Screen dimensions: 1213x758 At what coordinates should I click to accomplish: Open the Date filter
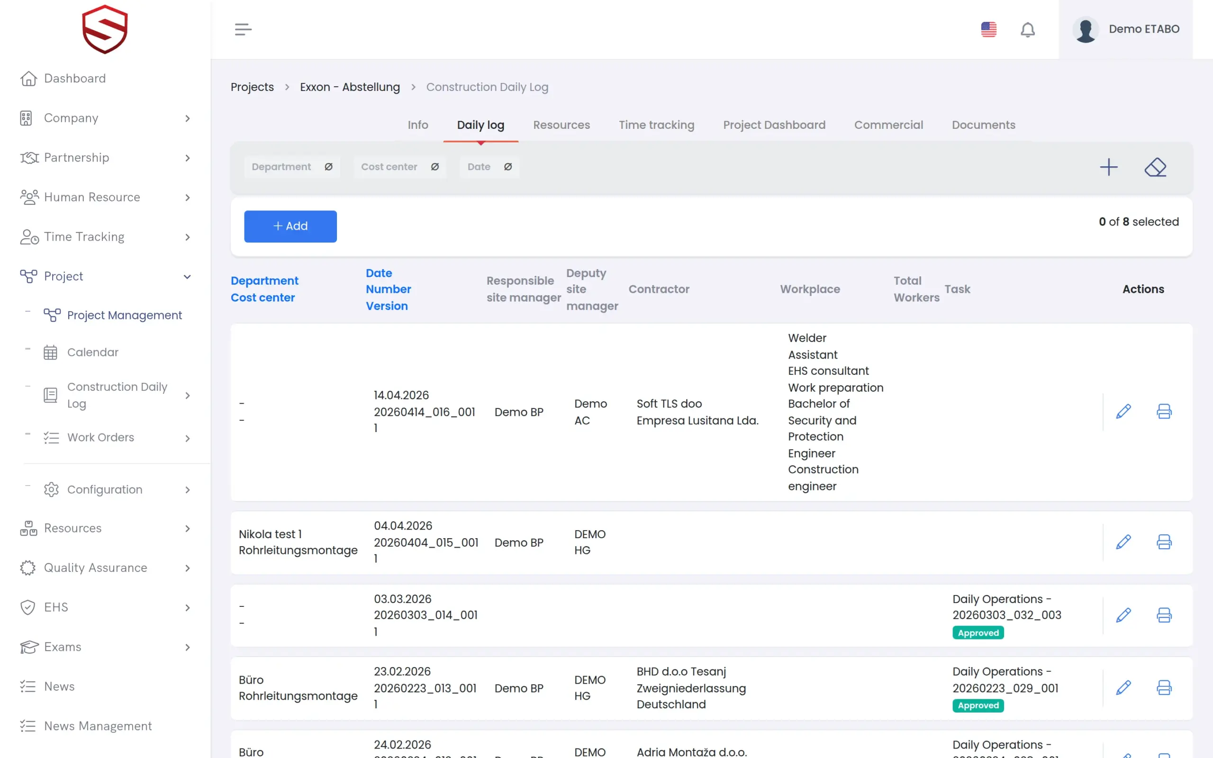(x=489, y=167)
